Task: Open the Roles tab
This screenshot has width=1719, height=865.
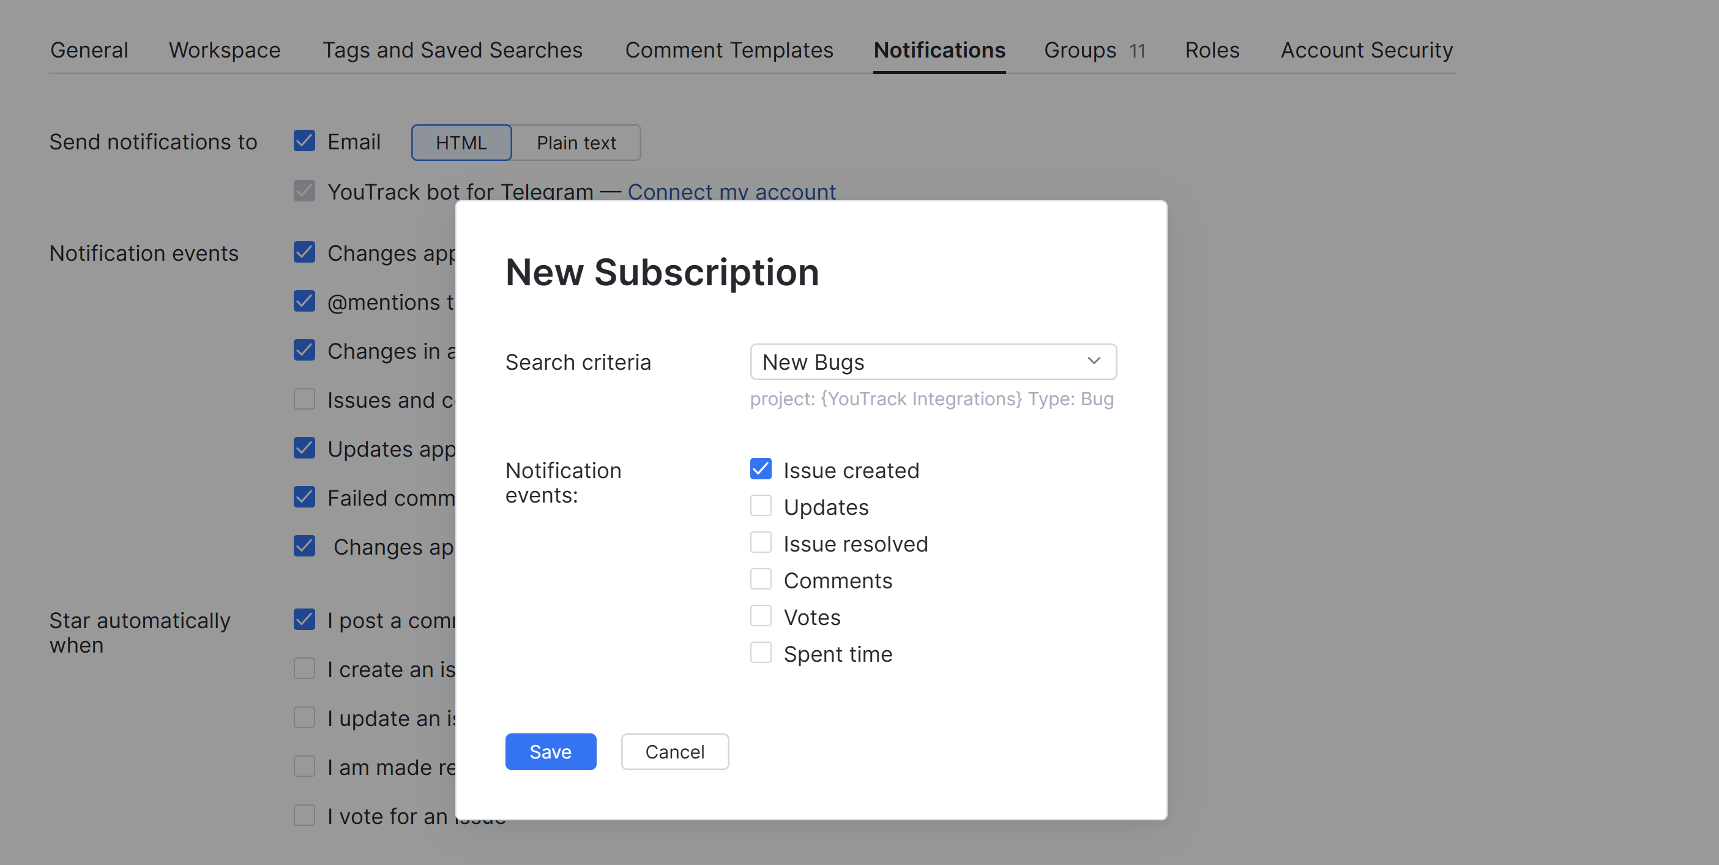Action: tap(1212, 50)
